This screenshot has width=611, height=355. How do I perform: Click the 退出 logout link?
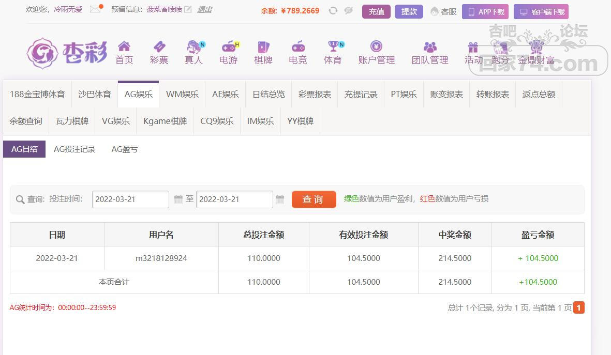tap(204, 9)
